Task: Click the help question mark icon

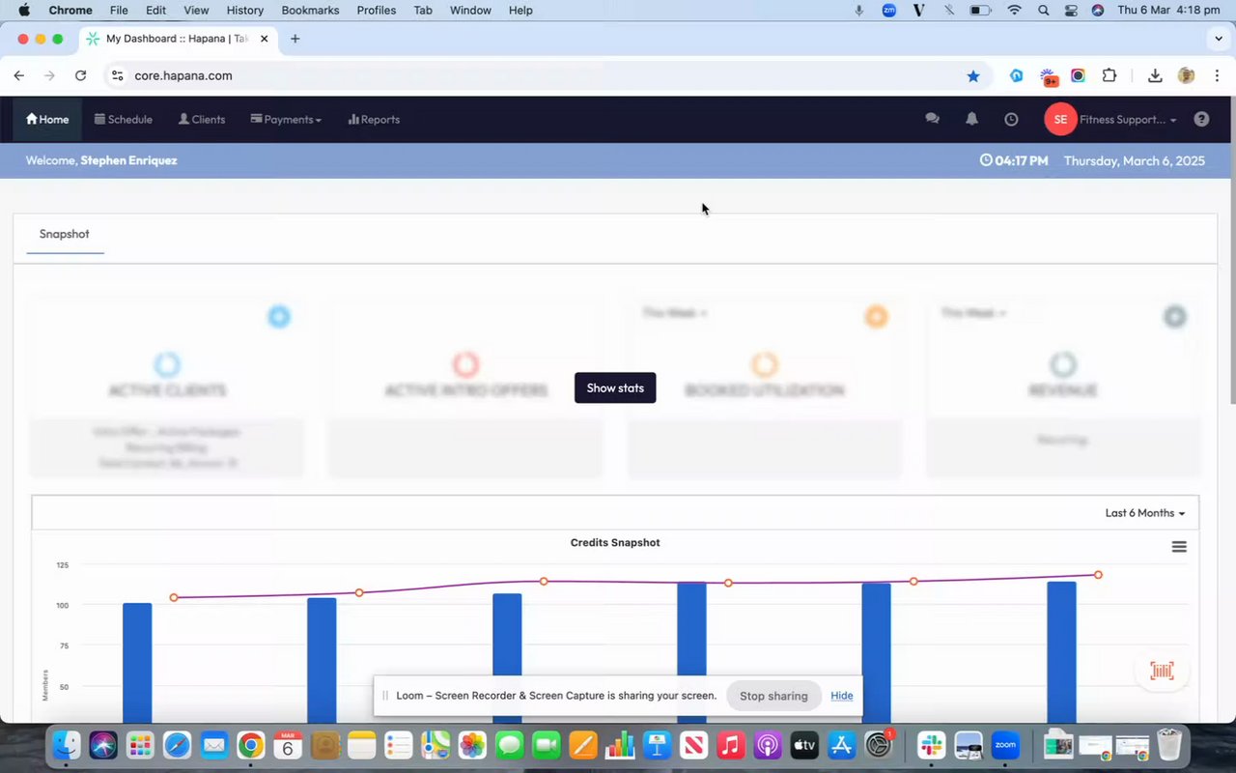Action: 1201,119
